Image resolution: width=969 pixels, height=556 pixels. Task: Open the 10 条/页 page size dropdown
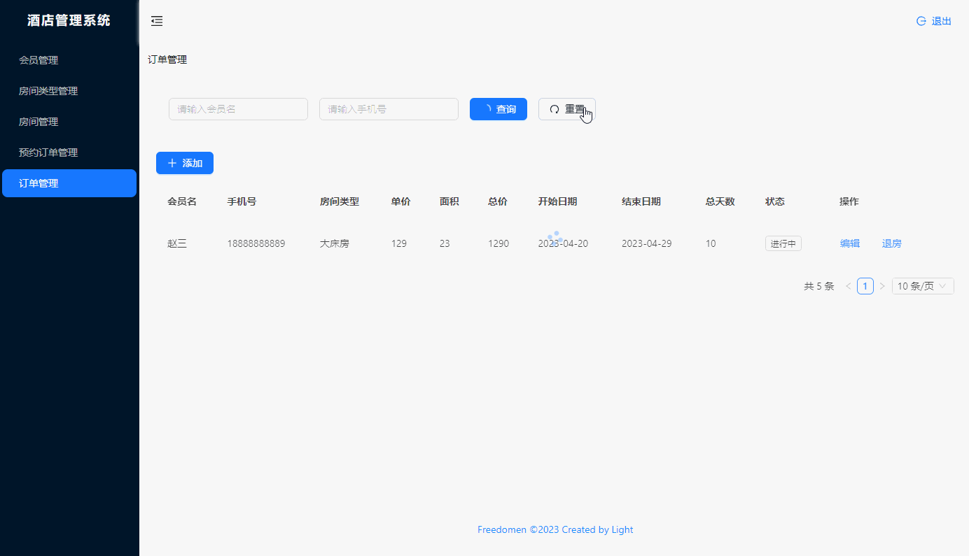coord(923,286)
